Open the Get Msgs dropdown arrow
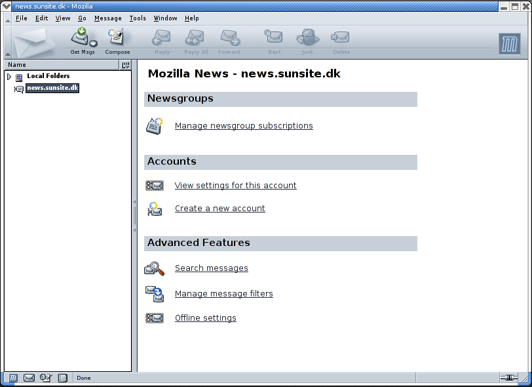 93,44
